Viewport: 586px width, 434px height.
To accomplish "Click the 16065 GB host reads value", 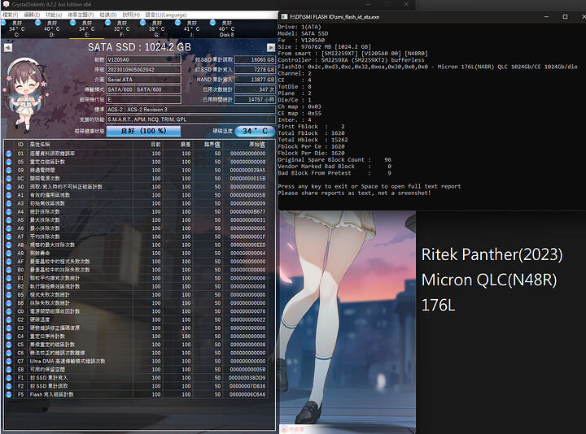I will coord(255,59).
